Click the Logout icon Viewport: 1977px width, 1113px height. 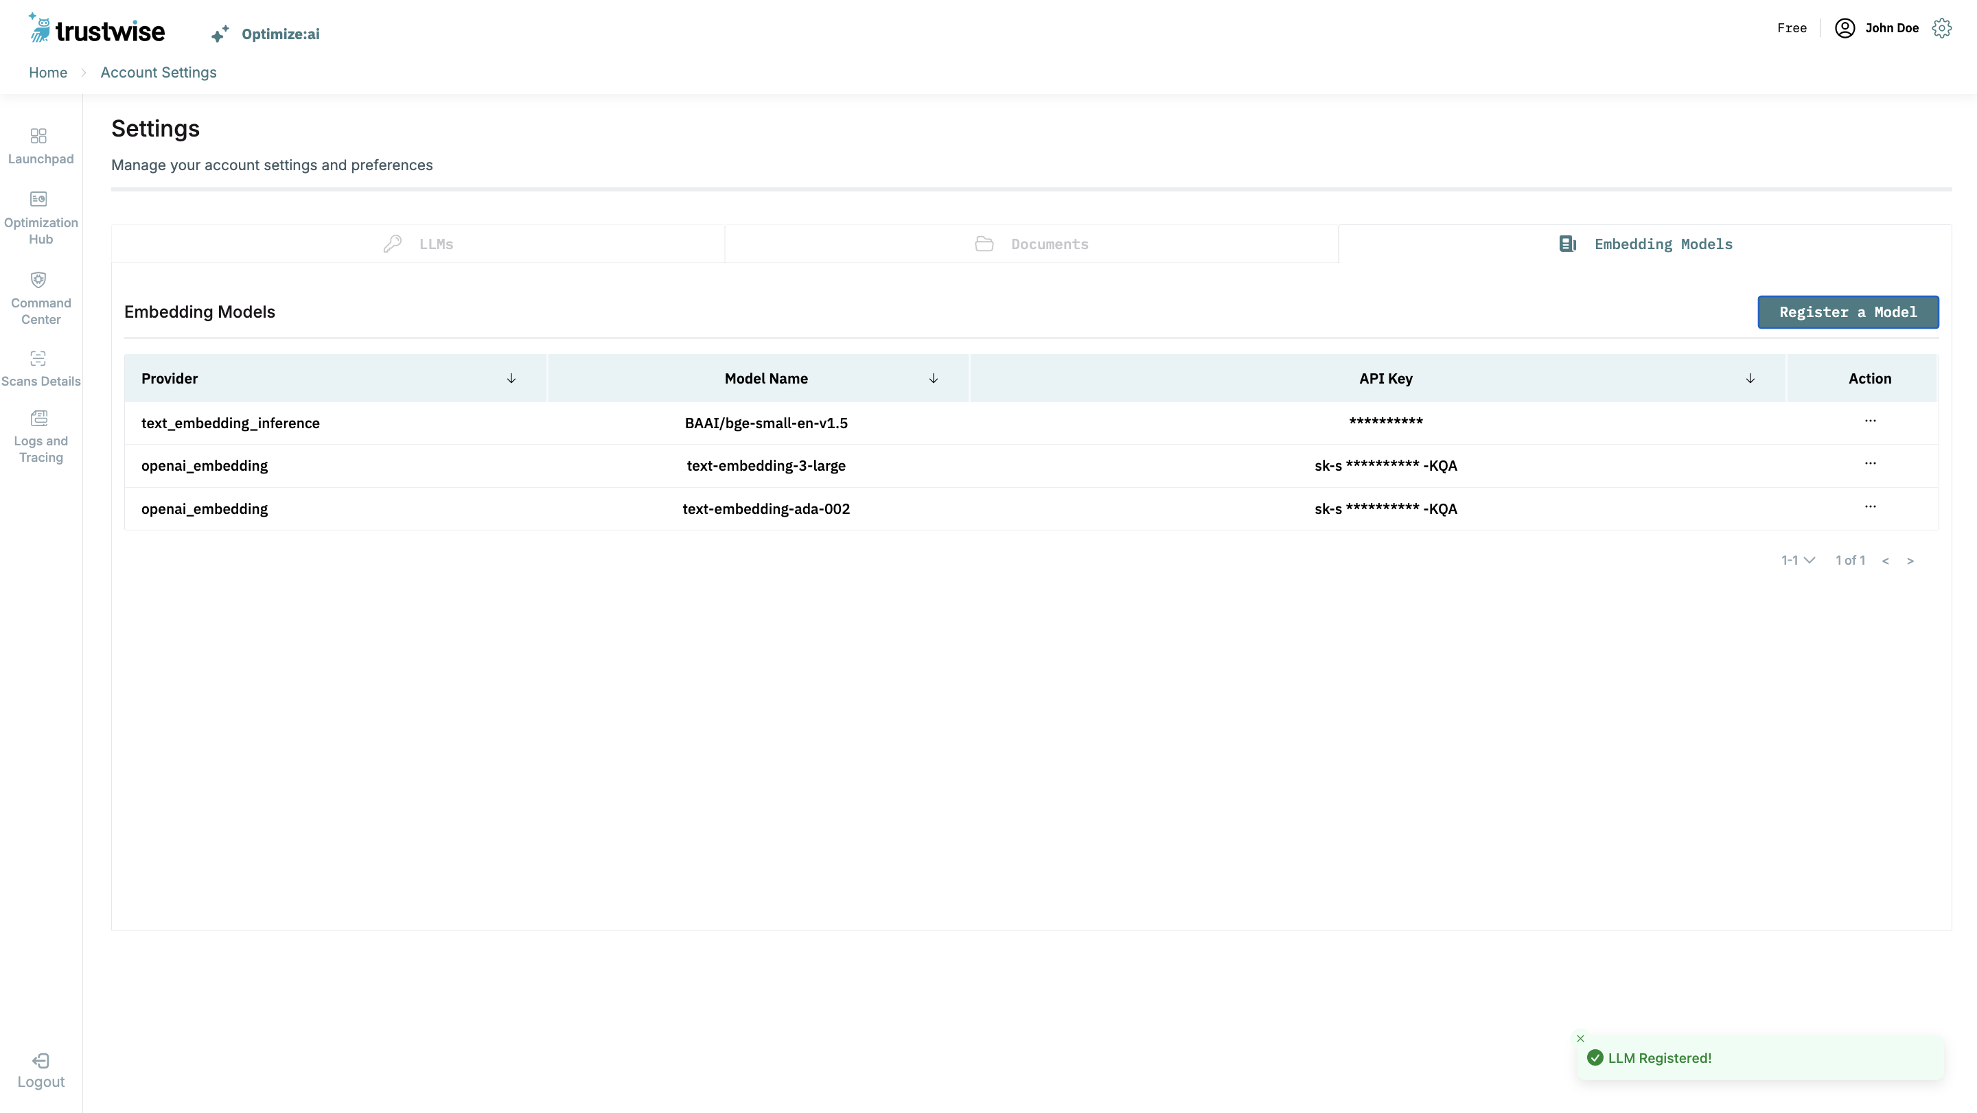(41, 1061)
